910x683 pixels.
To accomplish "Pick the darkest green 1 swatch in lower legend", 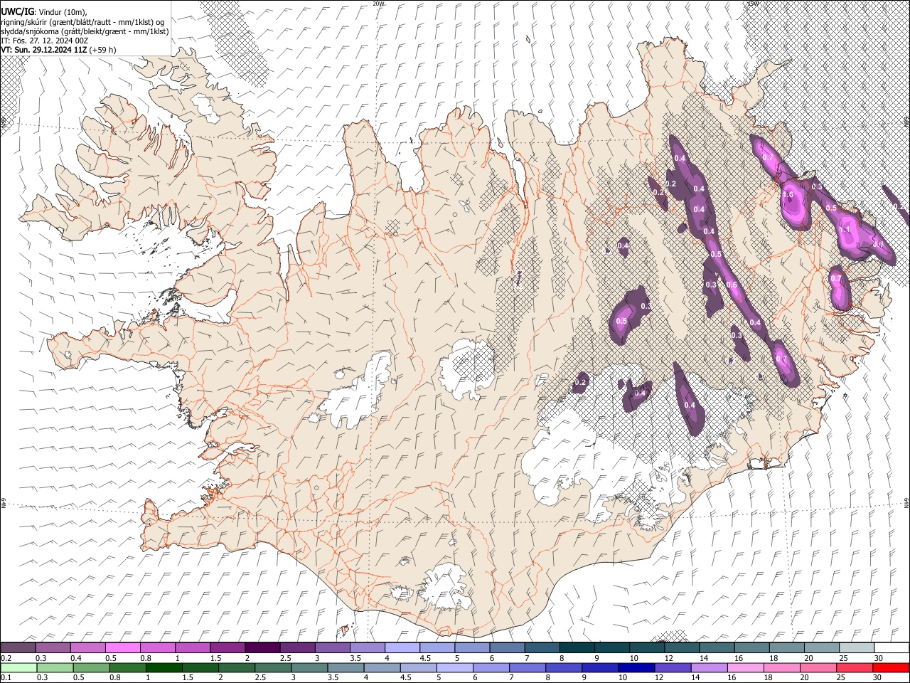I will 164,668.
